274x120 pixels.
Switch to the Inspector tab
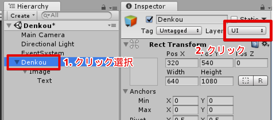(x=149, y=7)
